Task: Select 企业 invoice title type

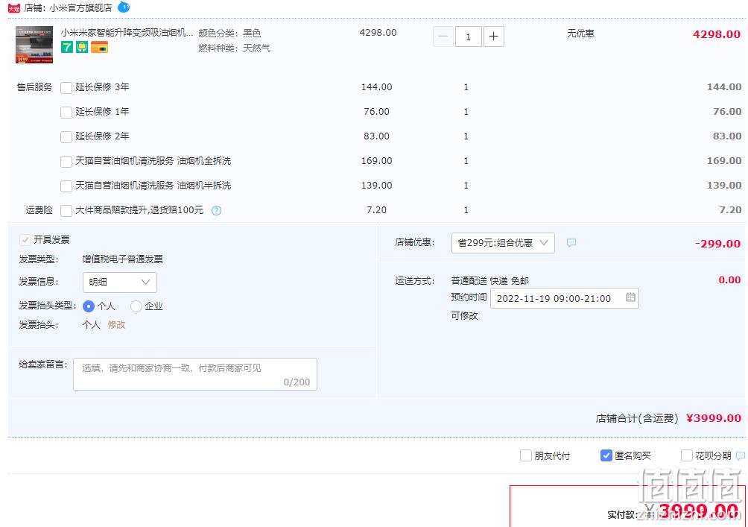Action: (136, 306)
